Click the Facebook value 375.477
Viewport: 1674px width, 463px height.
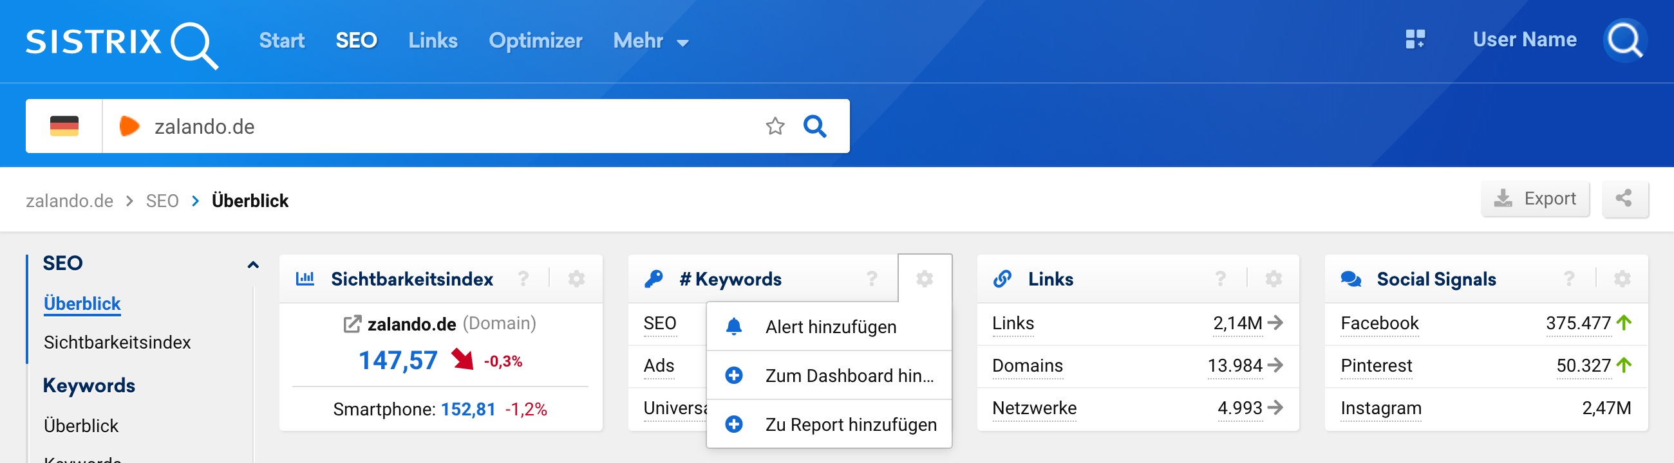point(1578,323)
